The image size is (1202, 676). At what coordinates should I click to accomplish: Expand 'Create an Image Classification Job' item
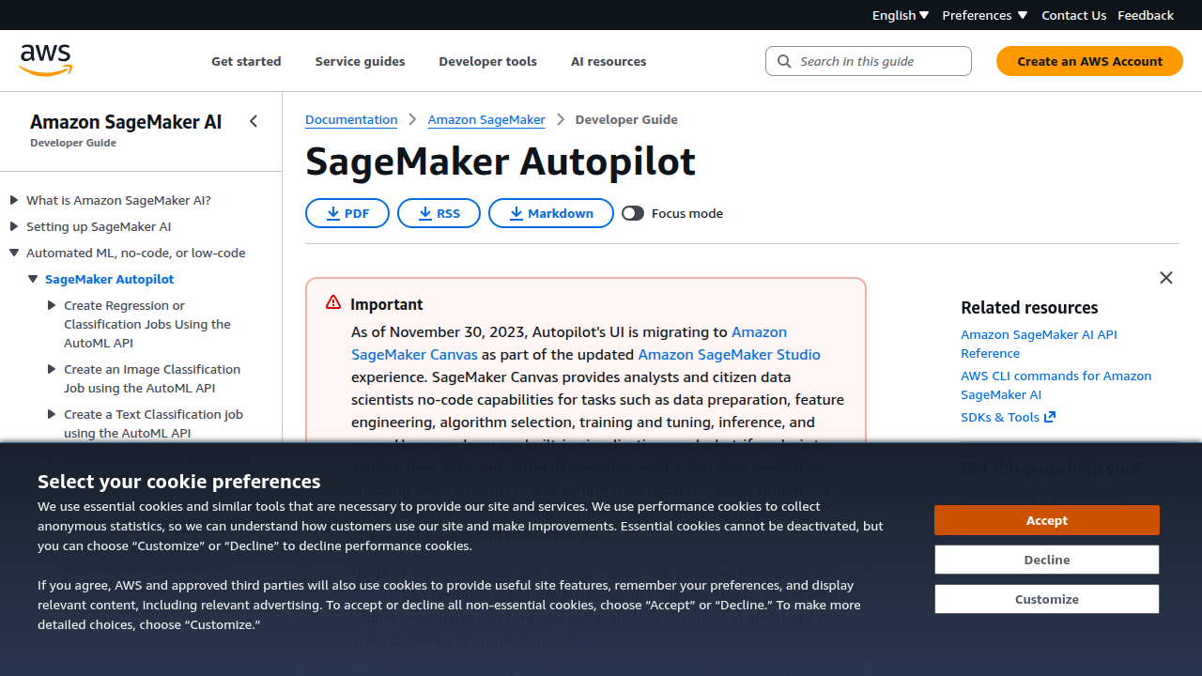[x=52, y=369]
